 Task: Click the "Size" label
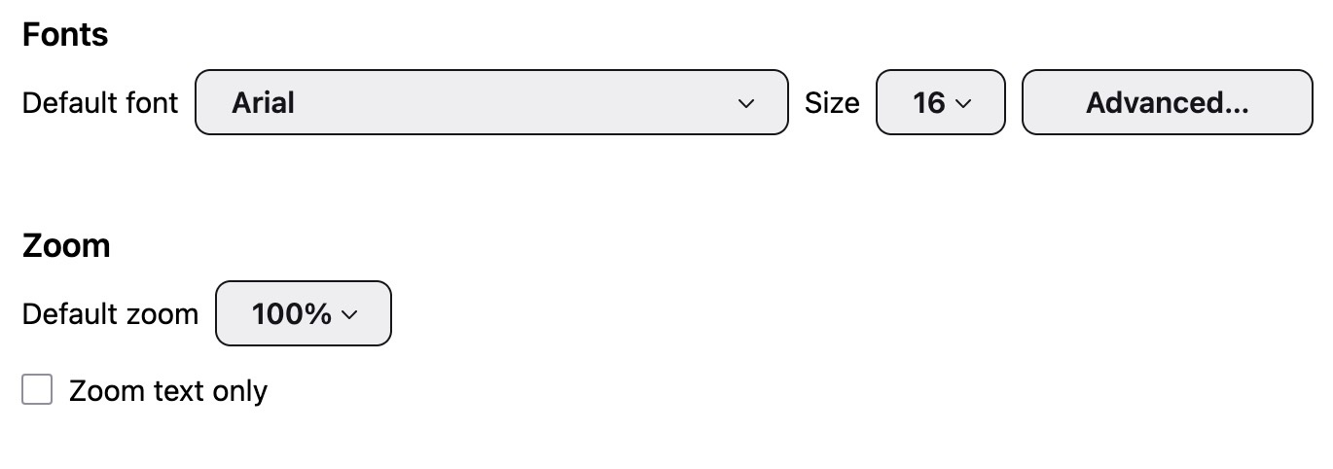pyautogui.click(x=832, y=103)
